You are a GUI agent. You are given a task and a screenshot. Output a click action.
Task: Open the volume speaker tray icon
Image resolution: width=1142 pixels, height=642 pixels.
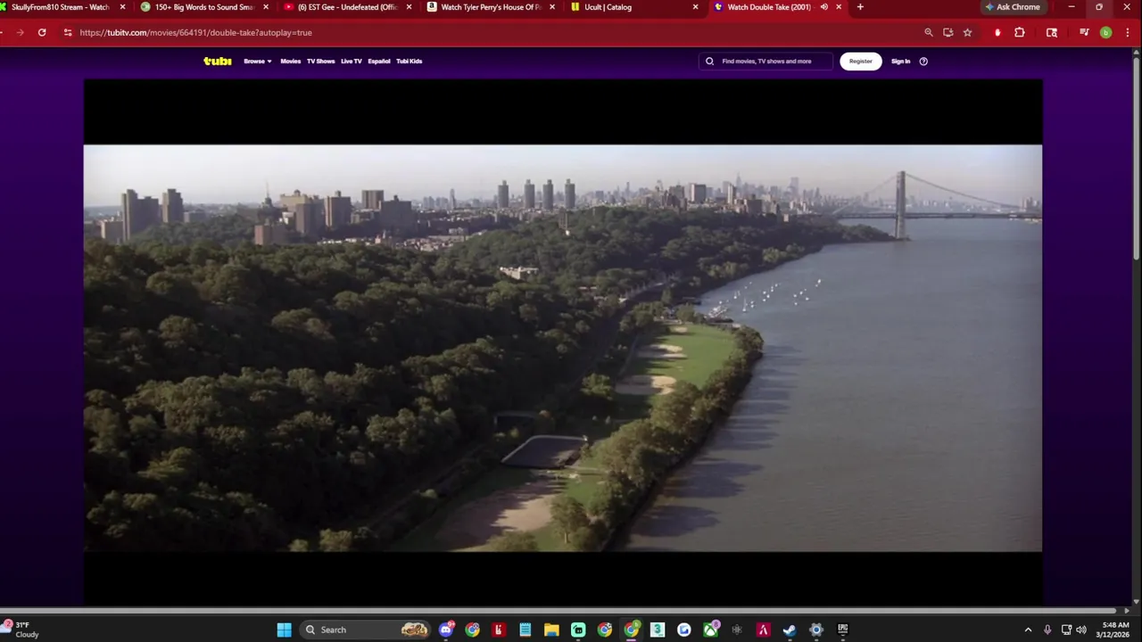[x=1081, y=630]
